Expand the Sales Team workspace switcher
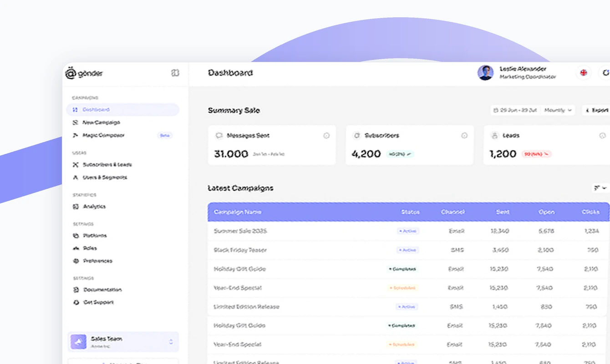Image resolution: width=610 pixels, height=364 pixels. (x=123, y=342)
